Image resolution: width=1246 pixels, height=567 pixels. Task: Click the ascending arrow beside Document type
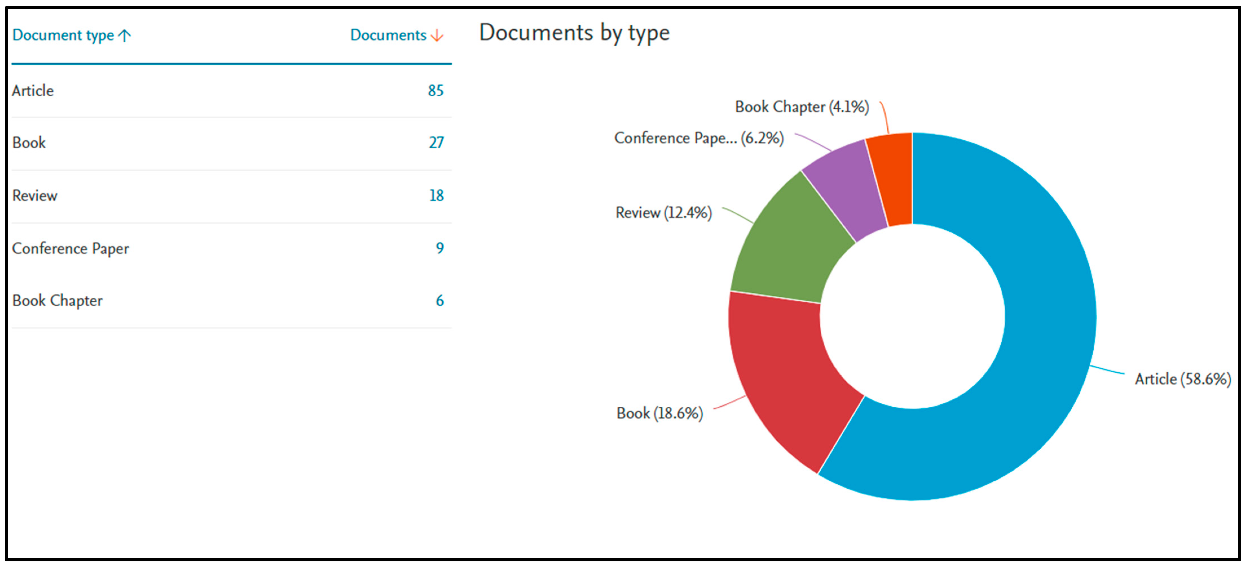tap(125, 36)
